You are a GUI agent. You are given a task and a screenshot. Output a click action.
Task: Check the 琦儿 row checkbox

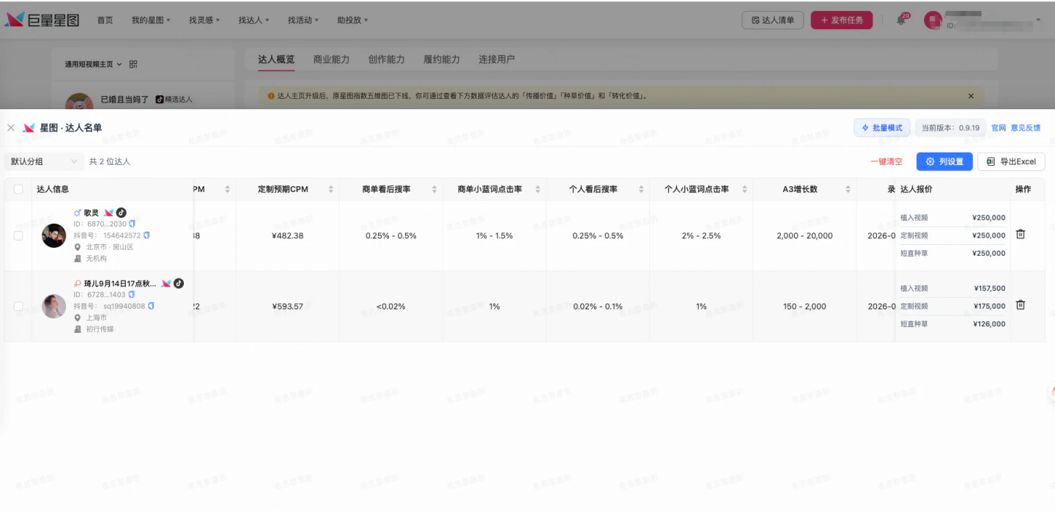coord(18,306)
